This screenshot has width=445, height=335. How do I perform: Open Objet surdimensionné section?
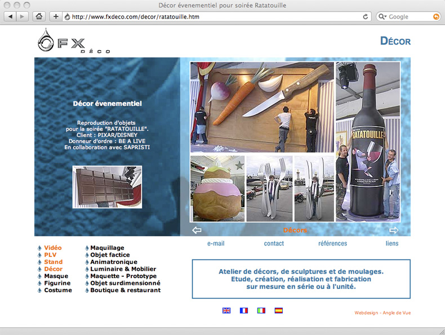coord(125,283)
